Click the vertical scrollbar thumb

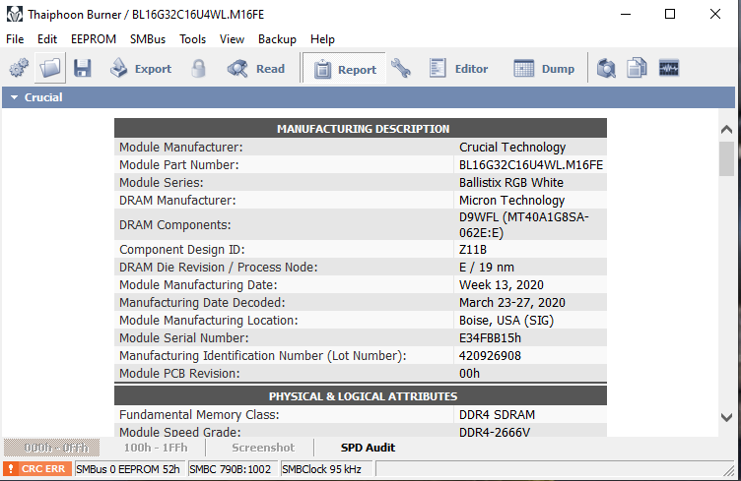pyautogui.click(x=726, y=159)
